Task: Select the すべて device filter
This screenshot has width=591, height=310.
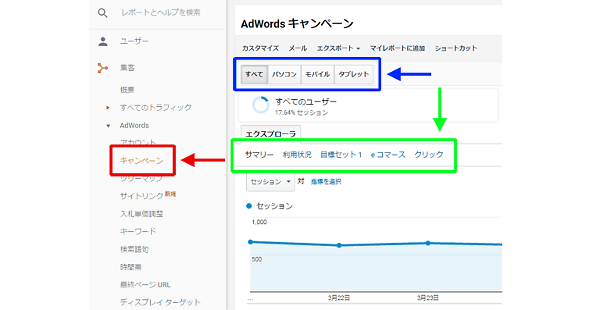Action: click(254, 74)
